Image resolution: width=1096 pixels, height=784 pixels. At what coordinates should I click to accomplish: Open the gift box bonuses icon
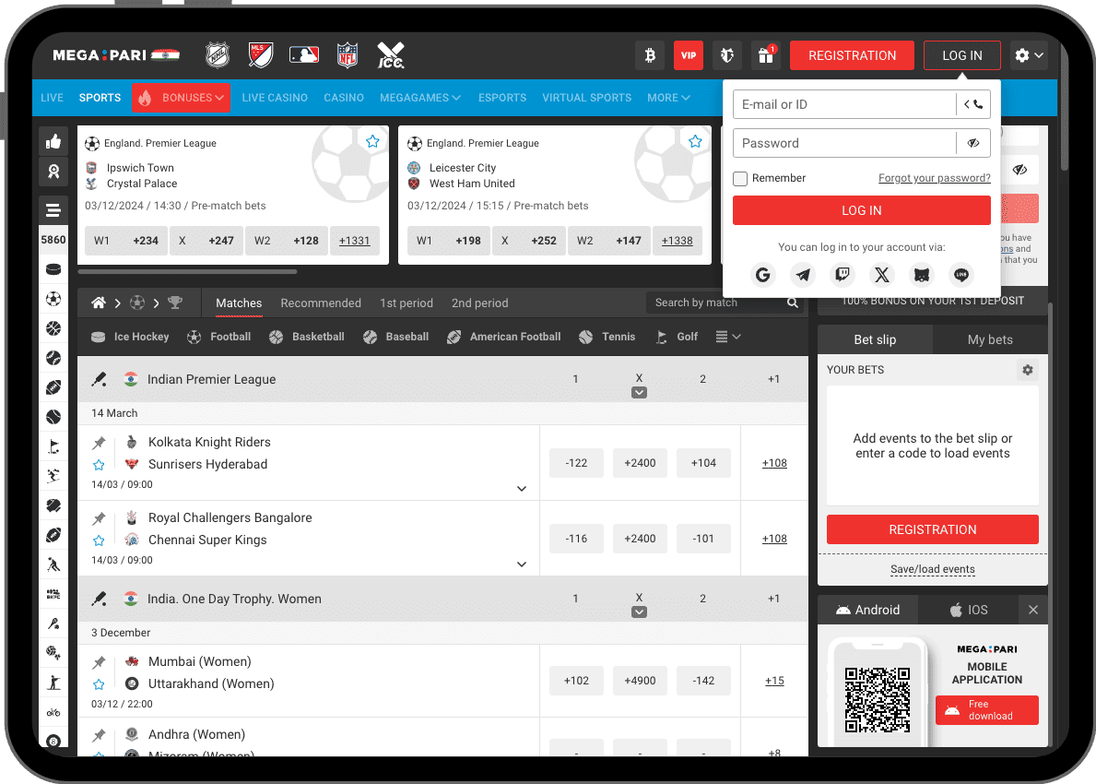click(765, 55)
